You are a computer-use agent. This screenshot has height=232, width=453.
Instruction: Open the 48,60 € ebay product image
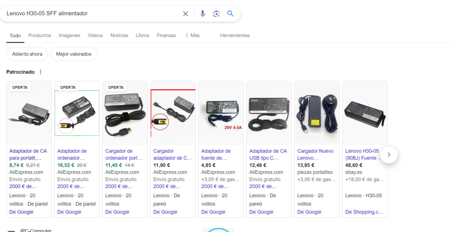[365, 113]
